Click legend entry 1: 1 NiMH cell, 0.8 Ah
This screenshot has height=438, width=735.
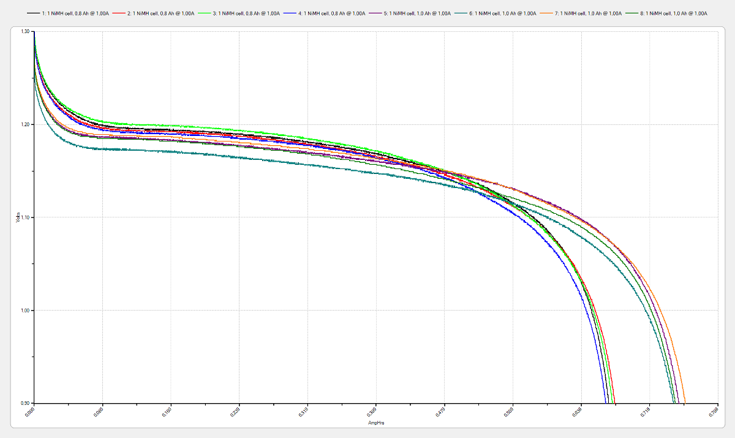pyautogui.click(x=75, y=13)
